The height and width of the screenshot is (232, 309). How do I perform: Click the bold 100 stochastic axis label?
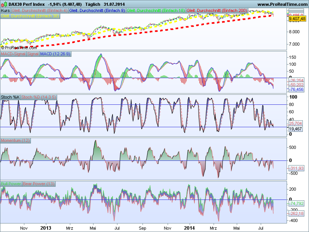(293, 97)
